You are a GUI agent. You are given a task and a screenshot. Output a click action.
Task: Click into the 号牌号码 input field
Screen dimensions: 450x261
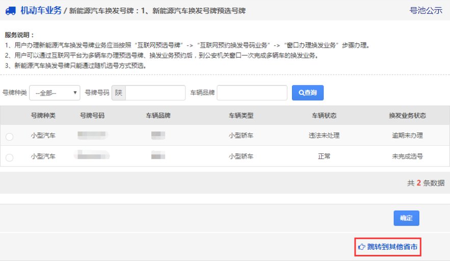155,93
